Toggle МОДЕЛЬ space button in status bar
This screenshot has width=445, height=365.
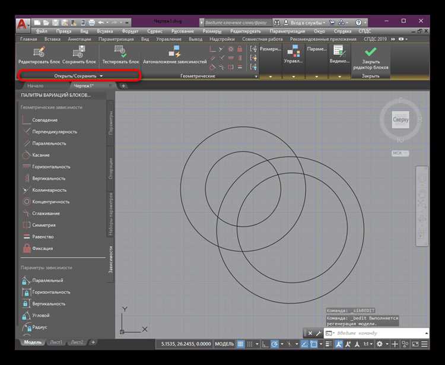pos(224,344)
